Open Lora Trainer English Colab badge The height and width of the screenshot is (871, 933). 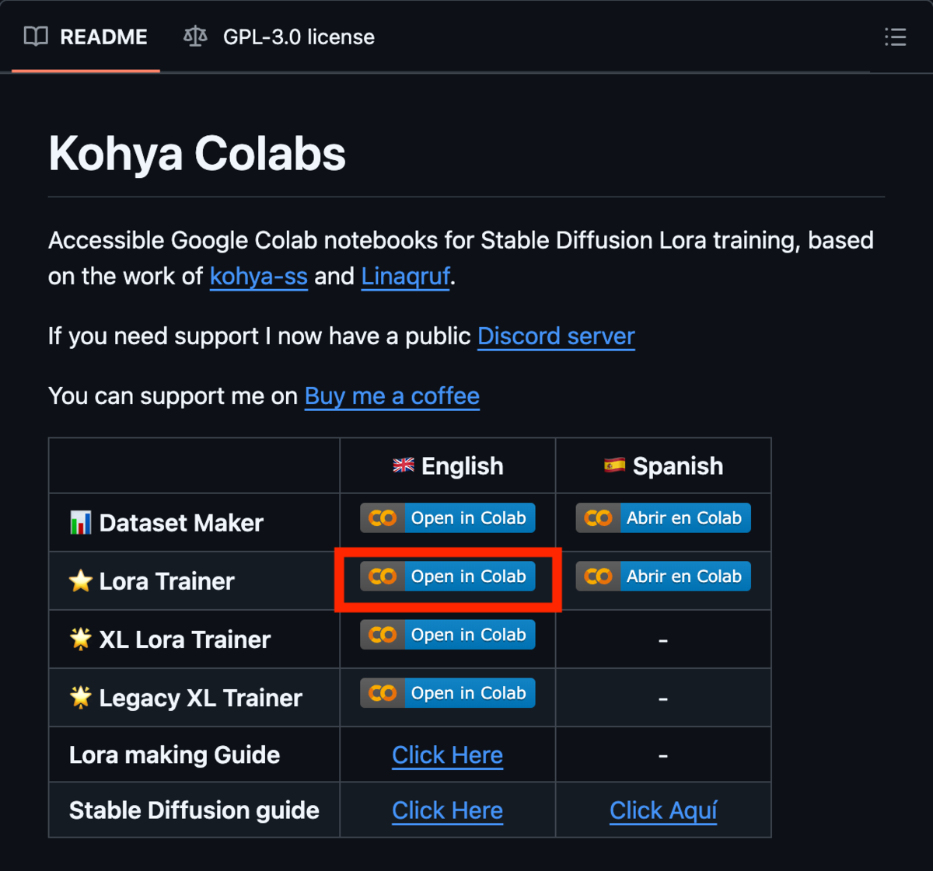pos(448,577)
